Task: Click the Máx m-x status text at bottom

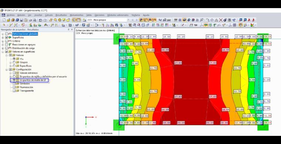Action: tap(94, 133)
